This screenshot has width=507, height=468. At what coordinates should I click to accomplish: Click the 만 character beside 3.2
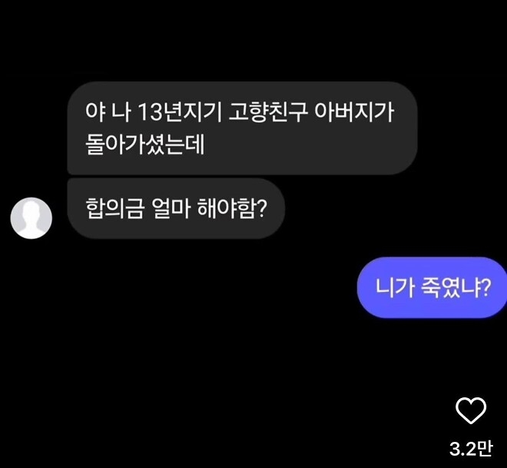485,449
